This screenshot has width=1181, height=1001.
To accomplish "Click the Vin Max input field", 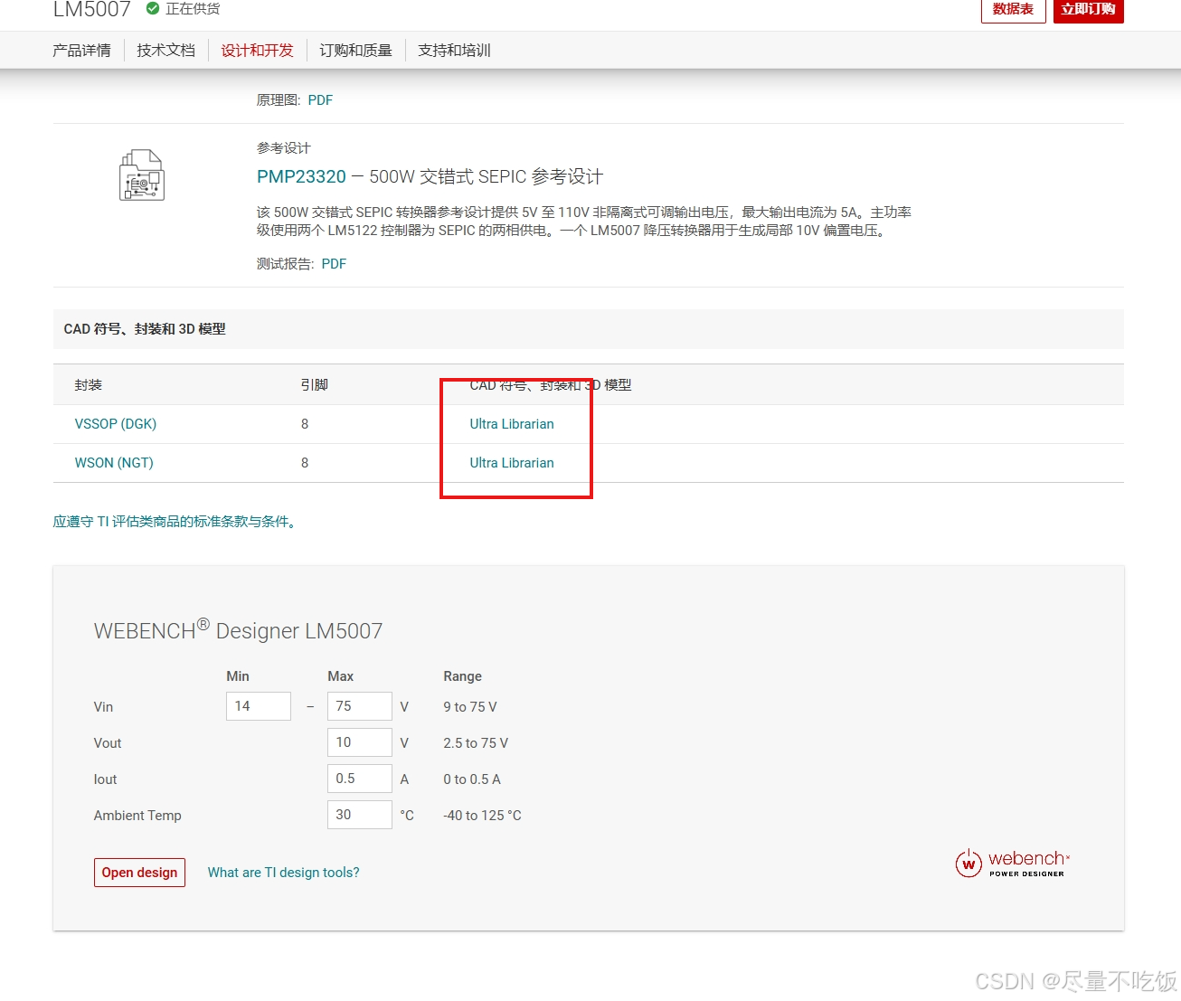I will tap(360, 706).
